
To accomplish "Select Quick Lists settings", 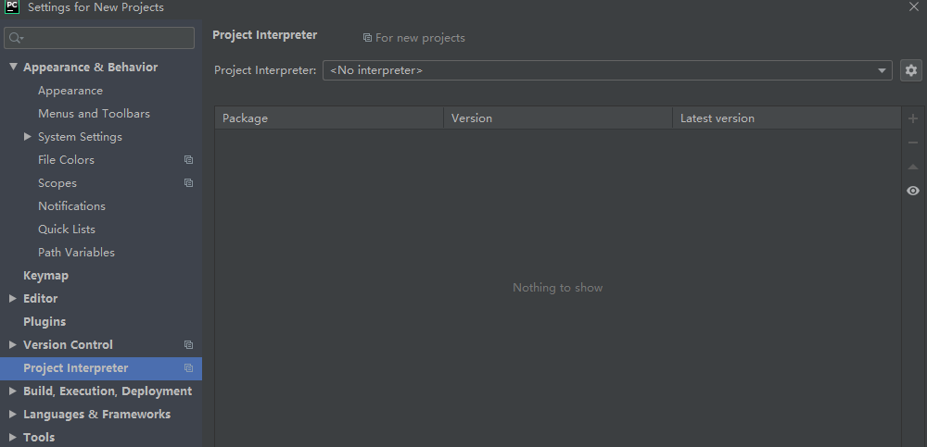I will pyautogui.click(x=67, y=230).
